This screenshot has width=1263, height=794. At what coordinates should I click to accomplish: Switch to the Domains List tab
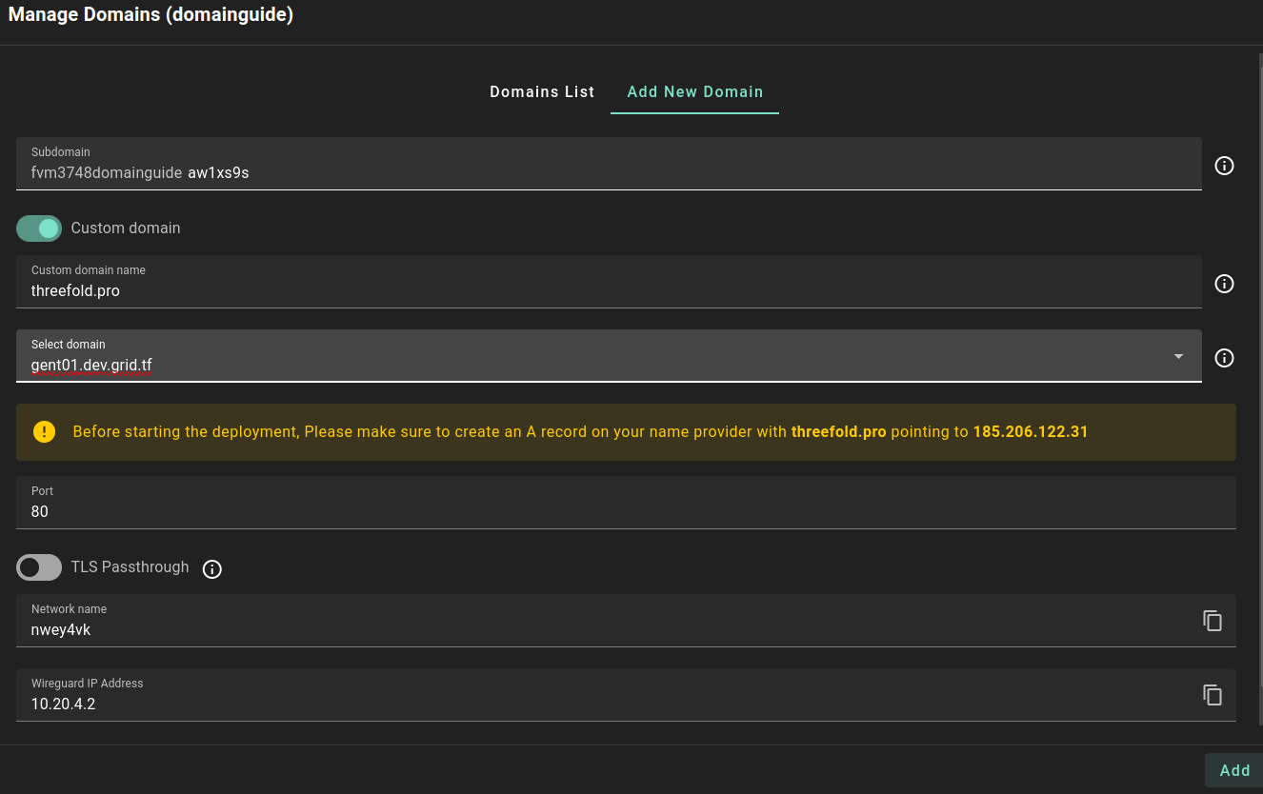pyautogui.click(x=542, y=92)
